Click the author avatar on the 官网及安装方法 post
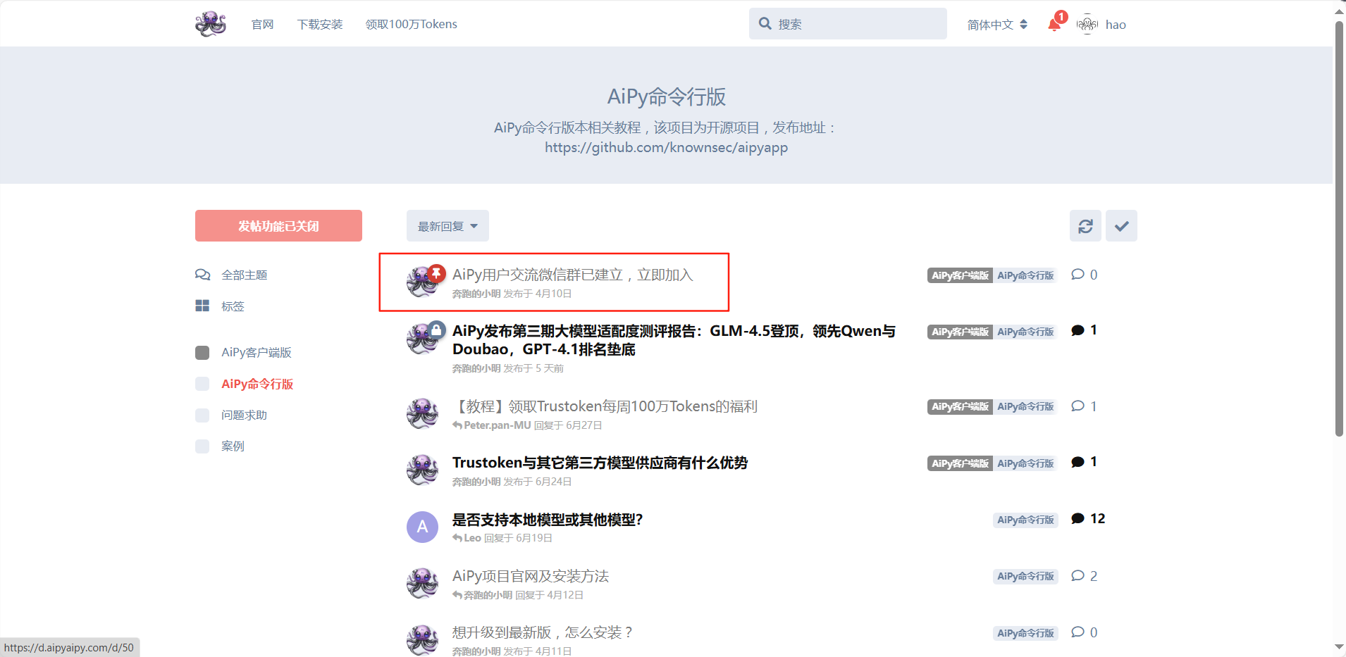 click(422, 583)
